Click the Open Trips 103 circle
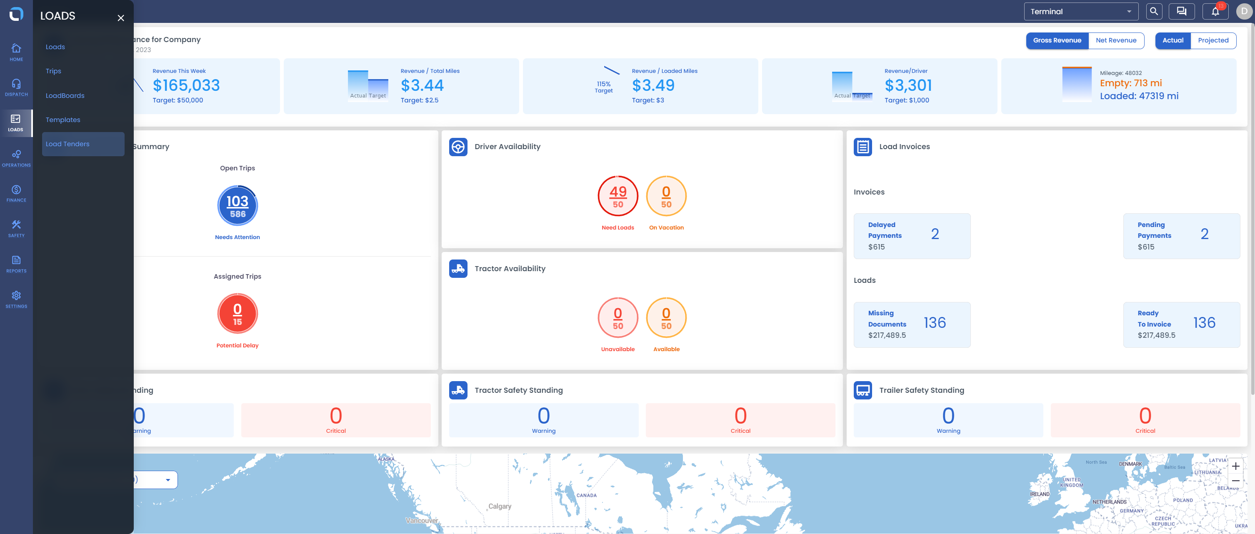Viewport: 1255px width, 534px height. tap(238, 206)
